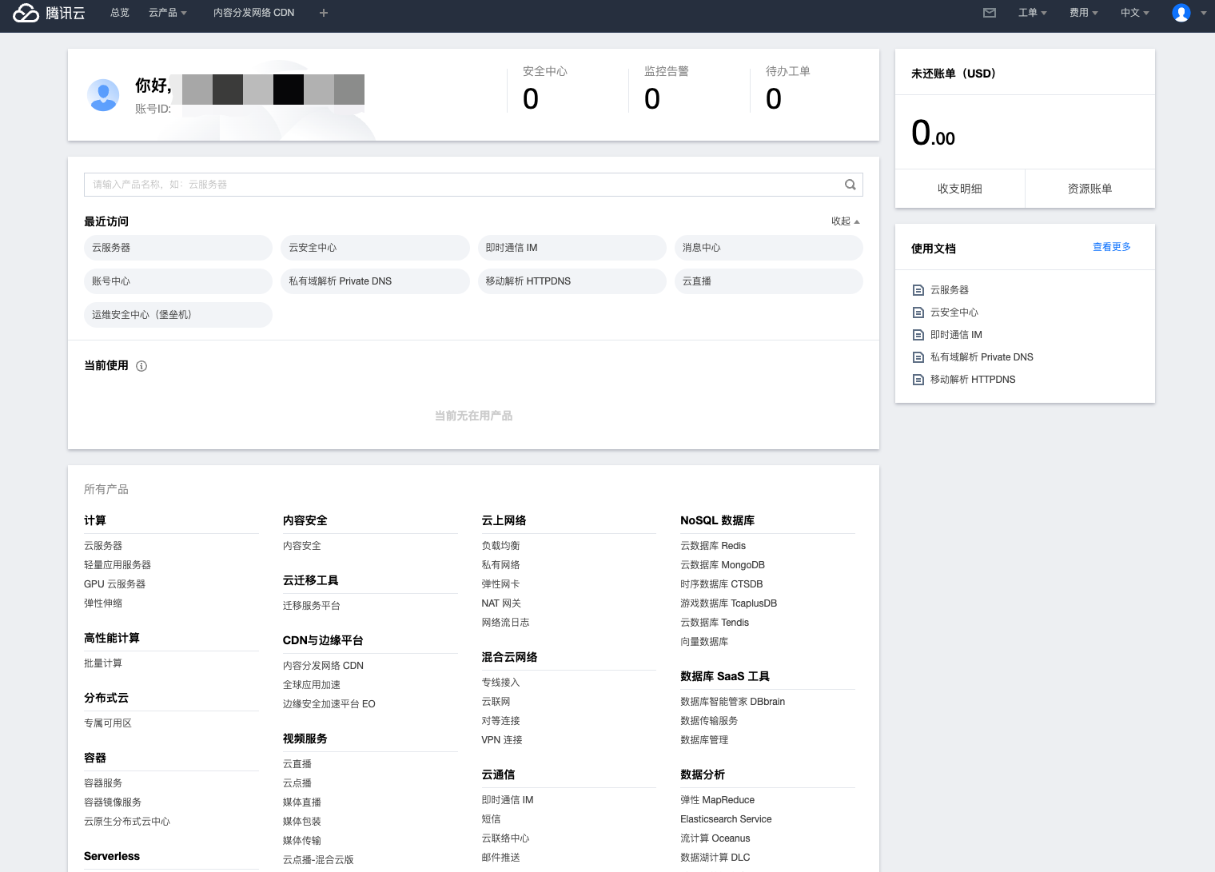Expand the 云产品 dropdown menu
Screen dimensions: 1215x872
[x=168, y=13]
